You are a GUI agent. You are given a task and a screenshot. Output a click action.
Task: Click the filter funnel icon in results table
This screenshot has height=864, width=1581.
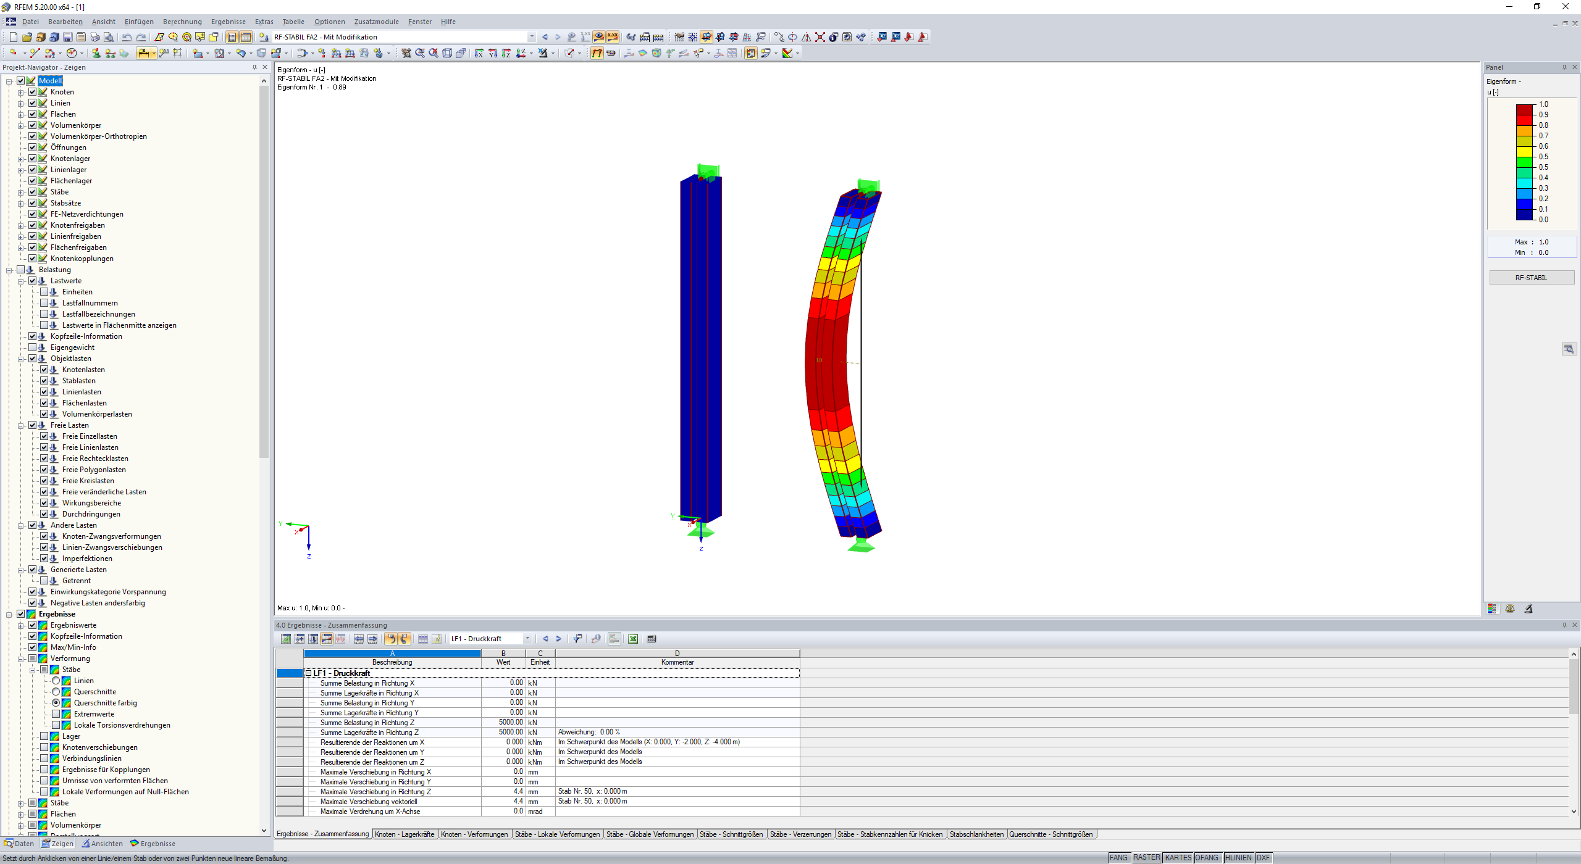pyautogui.click(x=578, y=639)
